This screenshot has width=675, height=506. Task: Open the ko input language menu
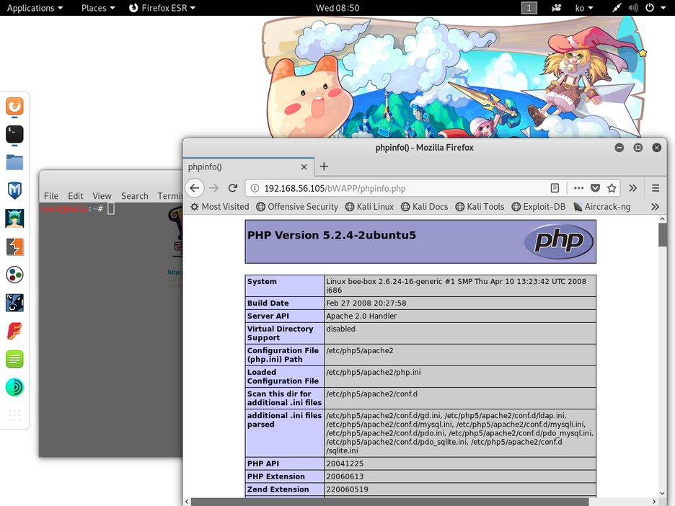point(584,8)
